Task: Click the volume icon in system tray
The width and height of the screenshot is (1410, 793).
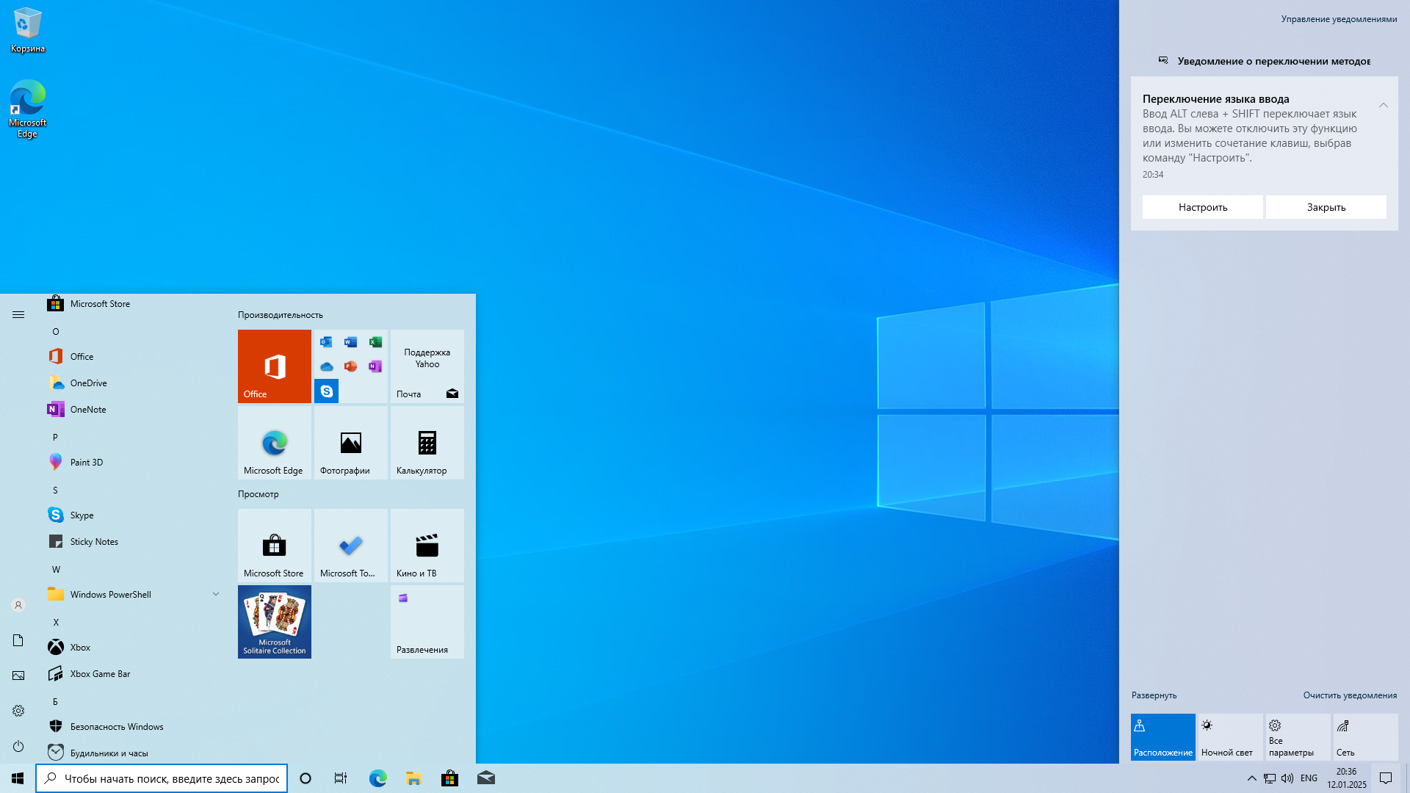Action: [x=1287, y=778]
